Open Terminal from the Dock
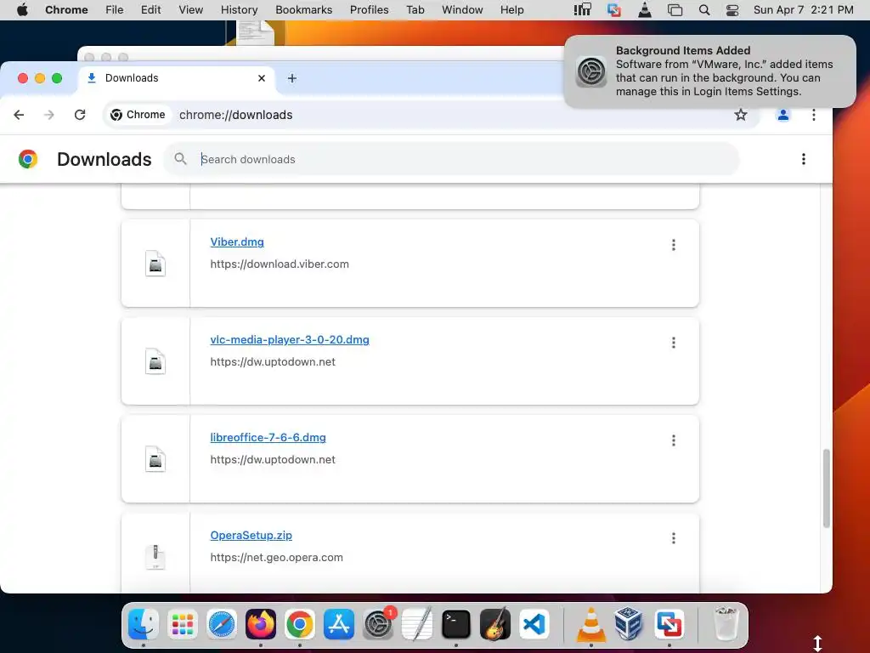This screenshot has width=870, height=653. pos(456,624)
